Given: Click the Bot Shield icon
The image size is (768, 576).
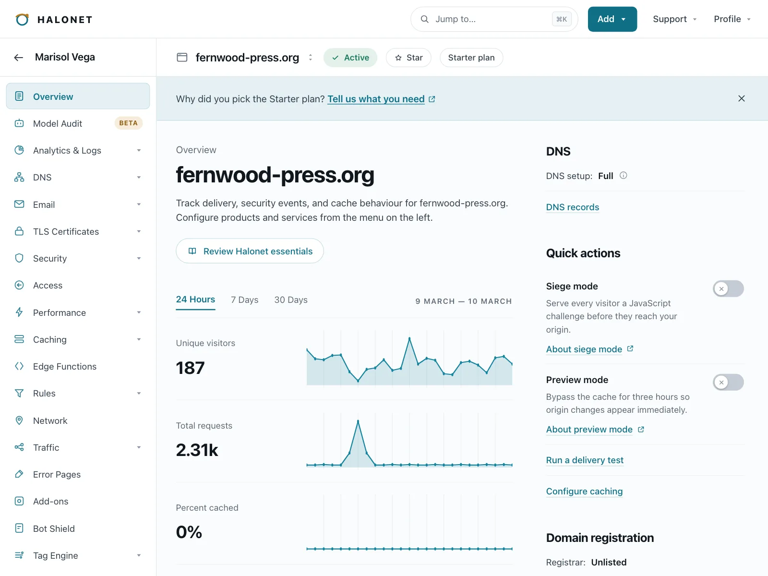Looking at the screenshot, I should point(19,528).
